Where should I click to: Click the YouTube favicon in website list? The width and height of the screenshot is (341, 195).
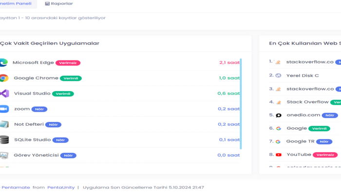(279, 155)
